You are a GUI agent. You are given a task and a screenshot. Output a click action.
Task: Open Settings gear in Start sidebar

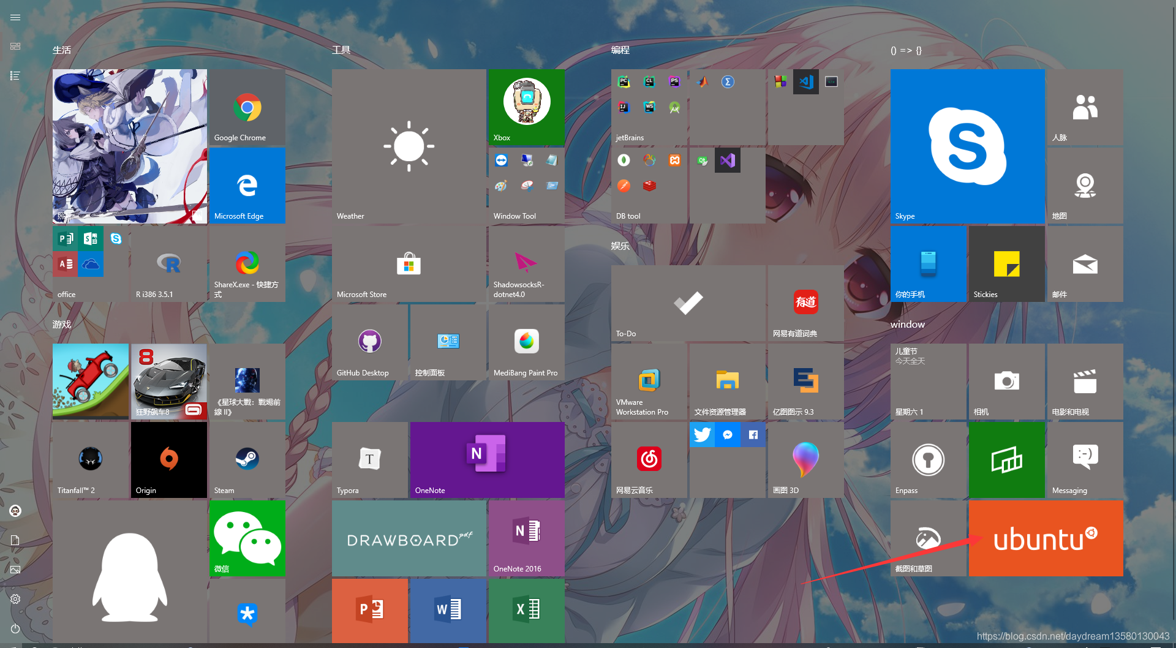coord(15,599)
